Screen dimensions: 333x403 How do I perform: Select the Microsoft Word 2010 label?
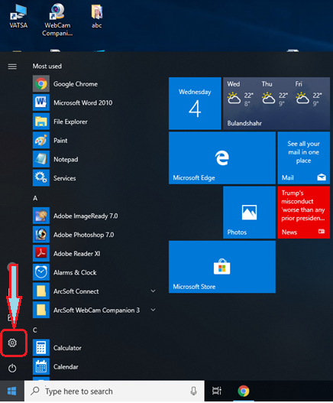(x=83, y=102)
